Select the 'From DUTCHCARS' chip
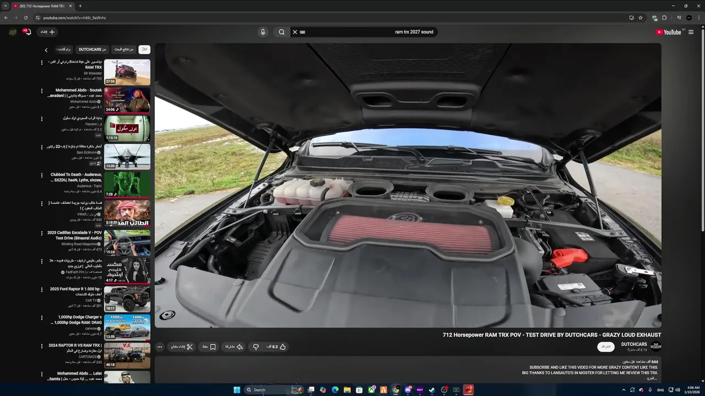The width and height of the screenshot is (705, 396). pos(92,50)
